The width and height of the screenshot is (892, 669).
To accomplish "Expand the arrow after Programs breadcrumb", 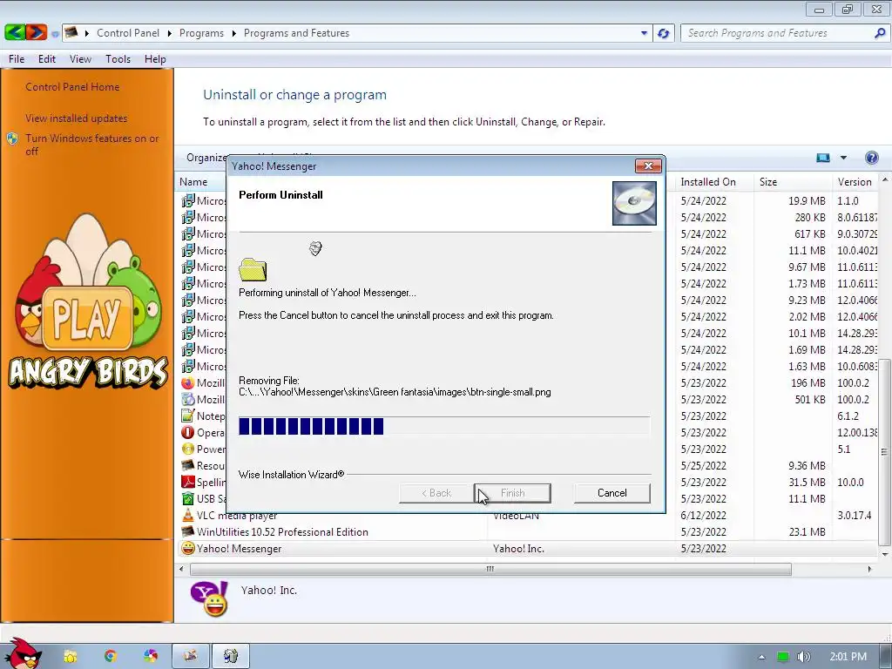I will point(233,34).
